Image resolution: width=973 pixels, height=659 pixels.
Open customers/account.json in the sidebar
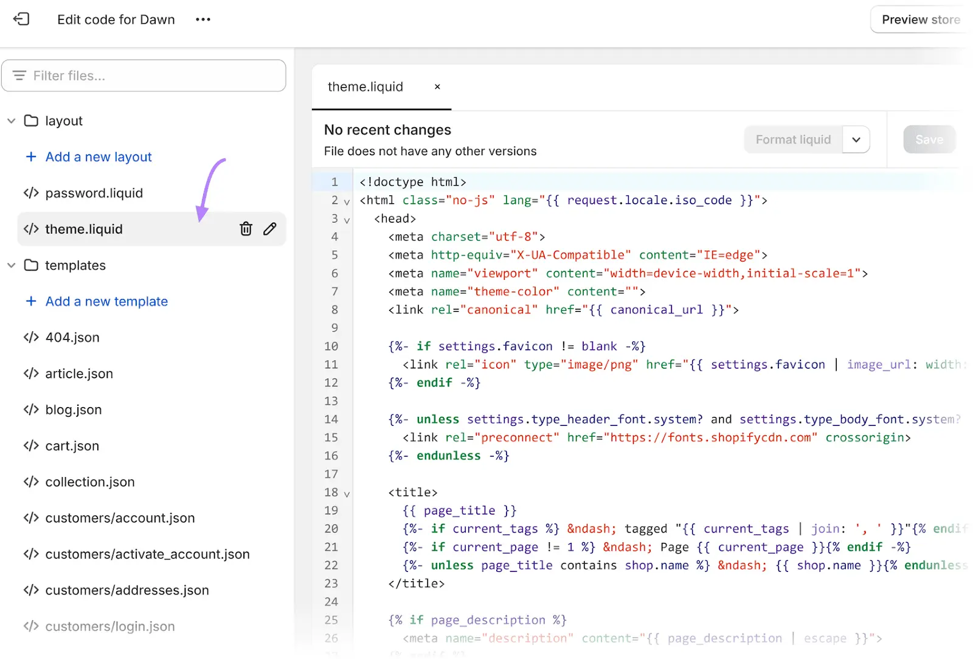(120, 518)
